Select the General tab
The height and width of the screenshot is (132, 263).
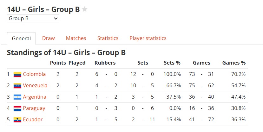click(x=21, y=38)
